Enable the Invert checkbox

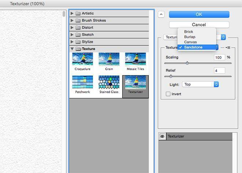[168, 94]
